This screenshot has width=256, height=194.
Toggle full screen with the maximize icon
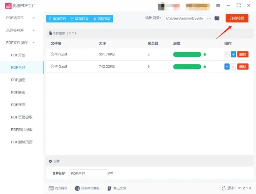pyautogui.click(x=239, y=5)
